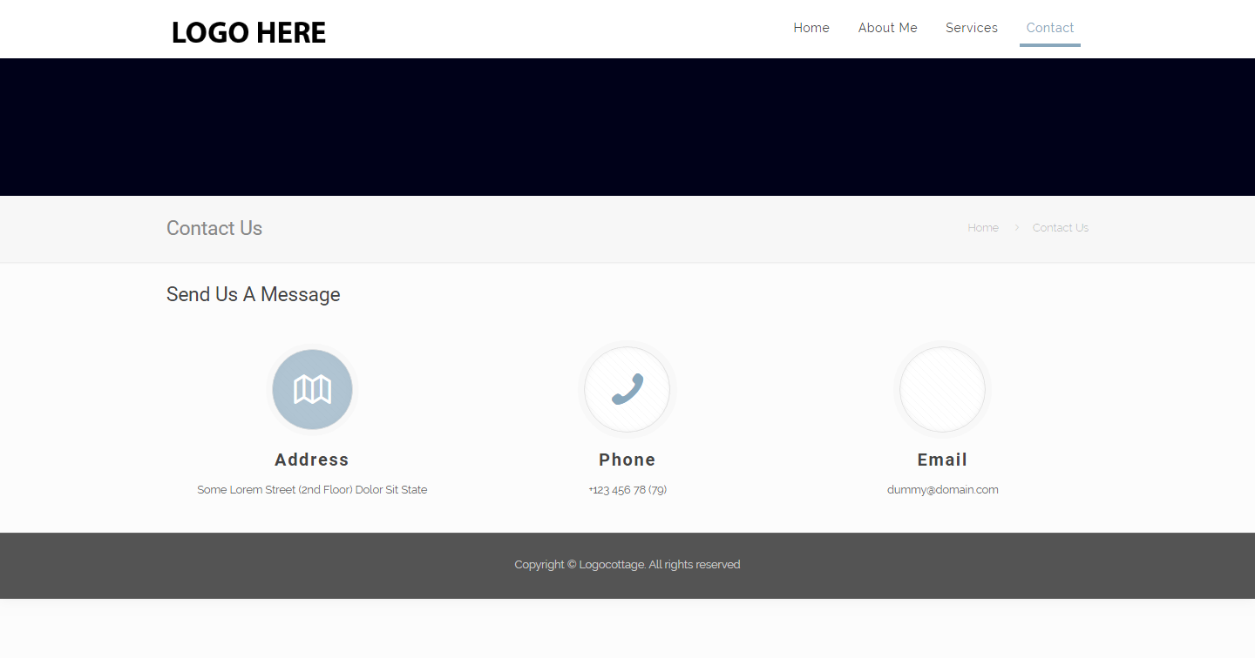Viewport: 1255px width, 658px height.
Task: Click the breadcrumb separator chevron
Action: coord(1016,228)
